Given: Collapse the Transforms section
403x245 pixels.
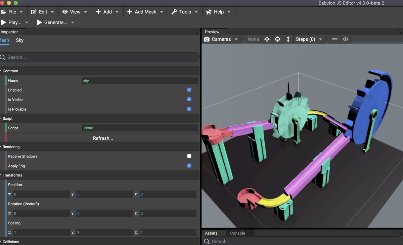Looking at the screenshot, I should pyautogui.click(x=2, y=175).
